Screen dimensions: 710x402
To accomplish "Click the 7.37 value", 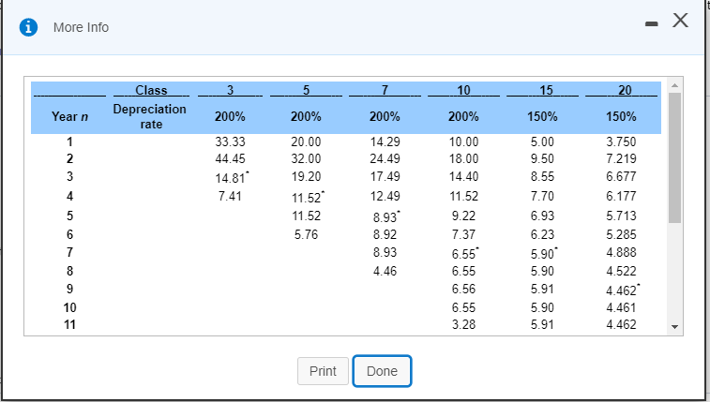I will pos(463,234).
